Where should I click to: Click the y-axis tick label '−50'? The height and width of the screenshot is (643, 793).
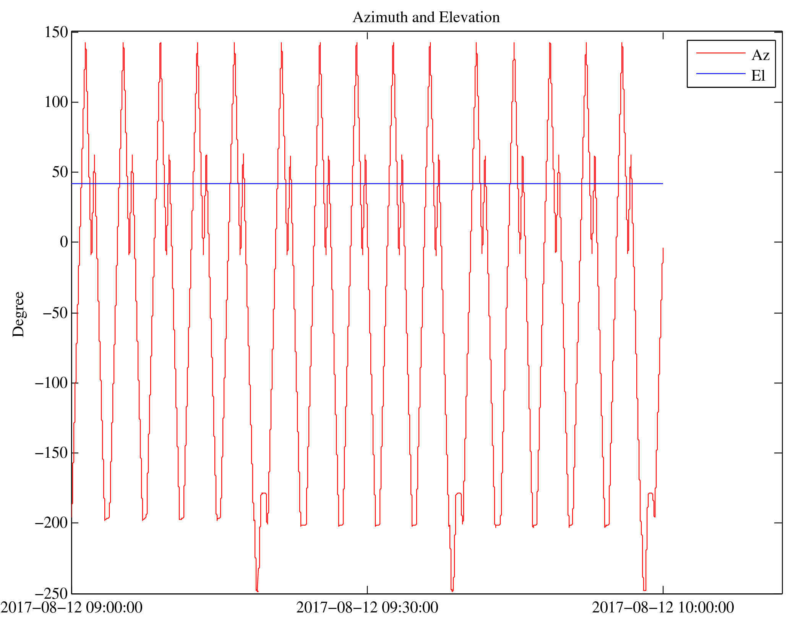click(x=55, y=313)
